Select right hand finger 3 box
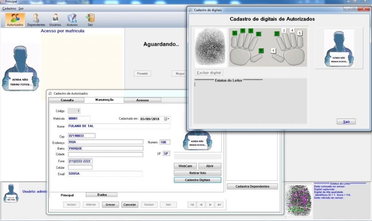This screenshot has height=221, width=372. point(284,31)
